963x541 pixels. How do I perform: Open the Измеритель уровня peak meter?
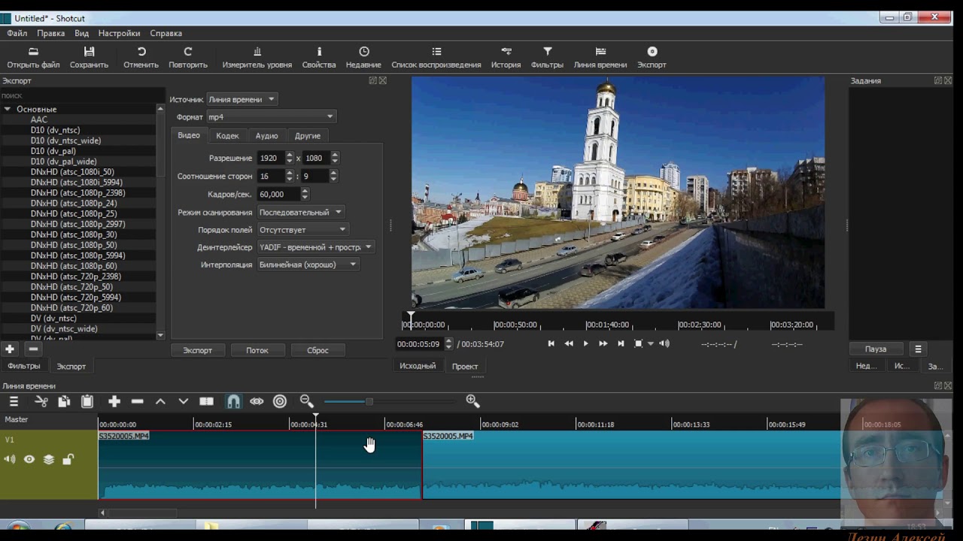coord(257,52)
